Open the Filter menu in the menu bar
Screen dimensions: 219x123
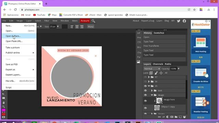point(47,21)
